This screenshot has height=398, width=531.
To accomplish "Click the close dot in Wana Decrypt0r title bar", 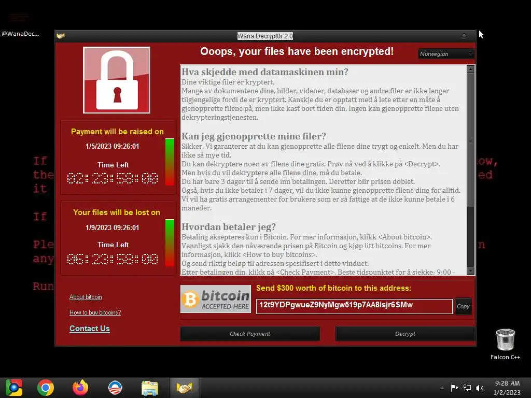I will (x=464, y=36).
